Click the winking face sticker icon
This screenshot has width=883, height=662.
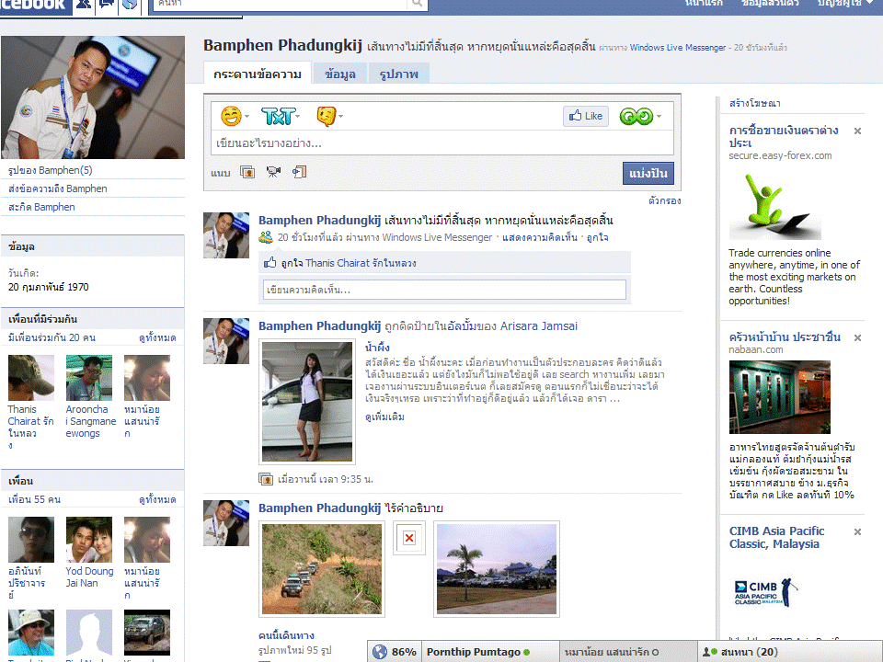coord(327,116)
